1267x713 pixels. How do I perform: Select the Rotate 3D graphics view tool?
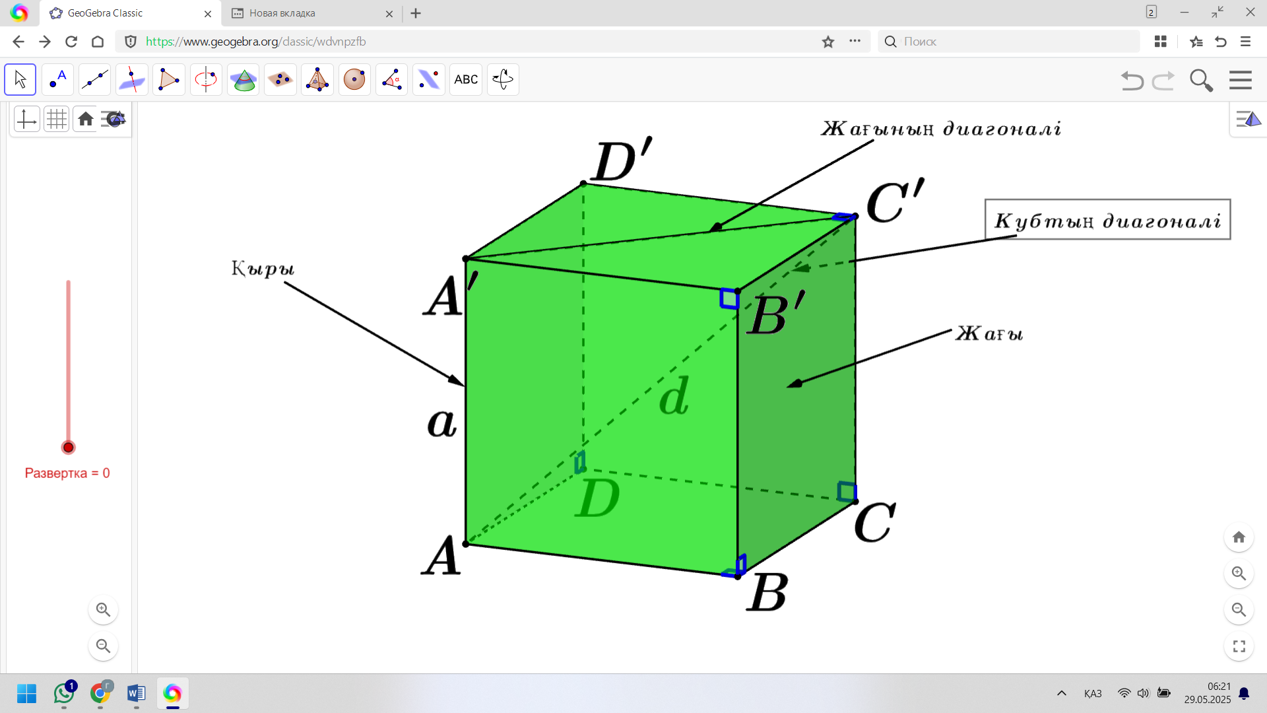pos(503,80)
